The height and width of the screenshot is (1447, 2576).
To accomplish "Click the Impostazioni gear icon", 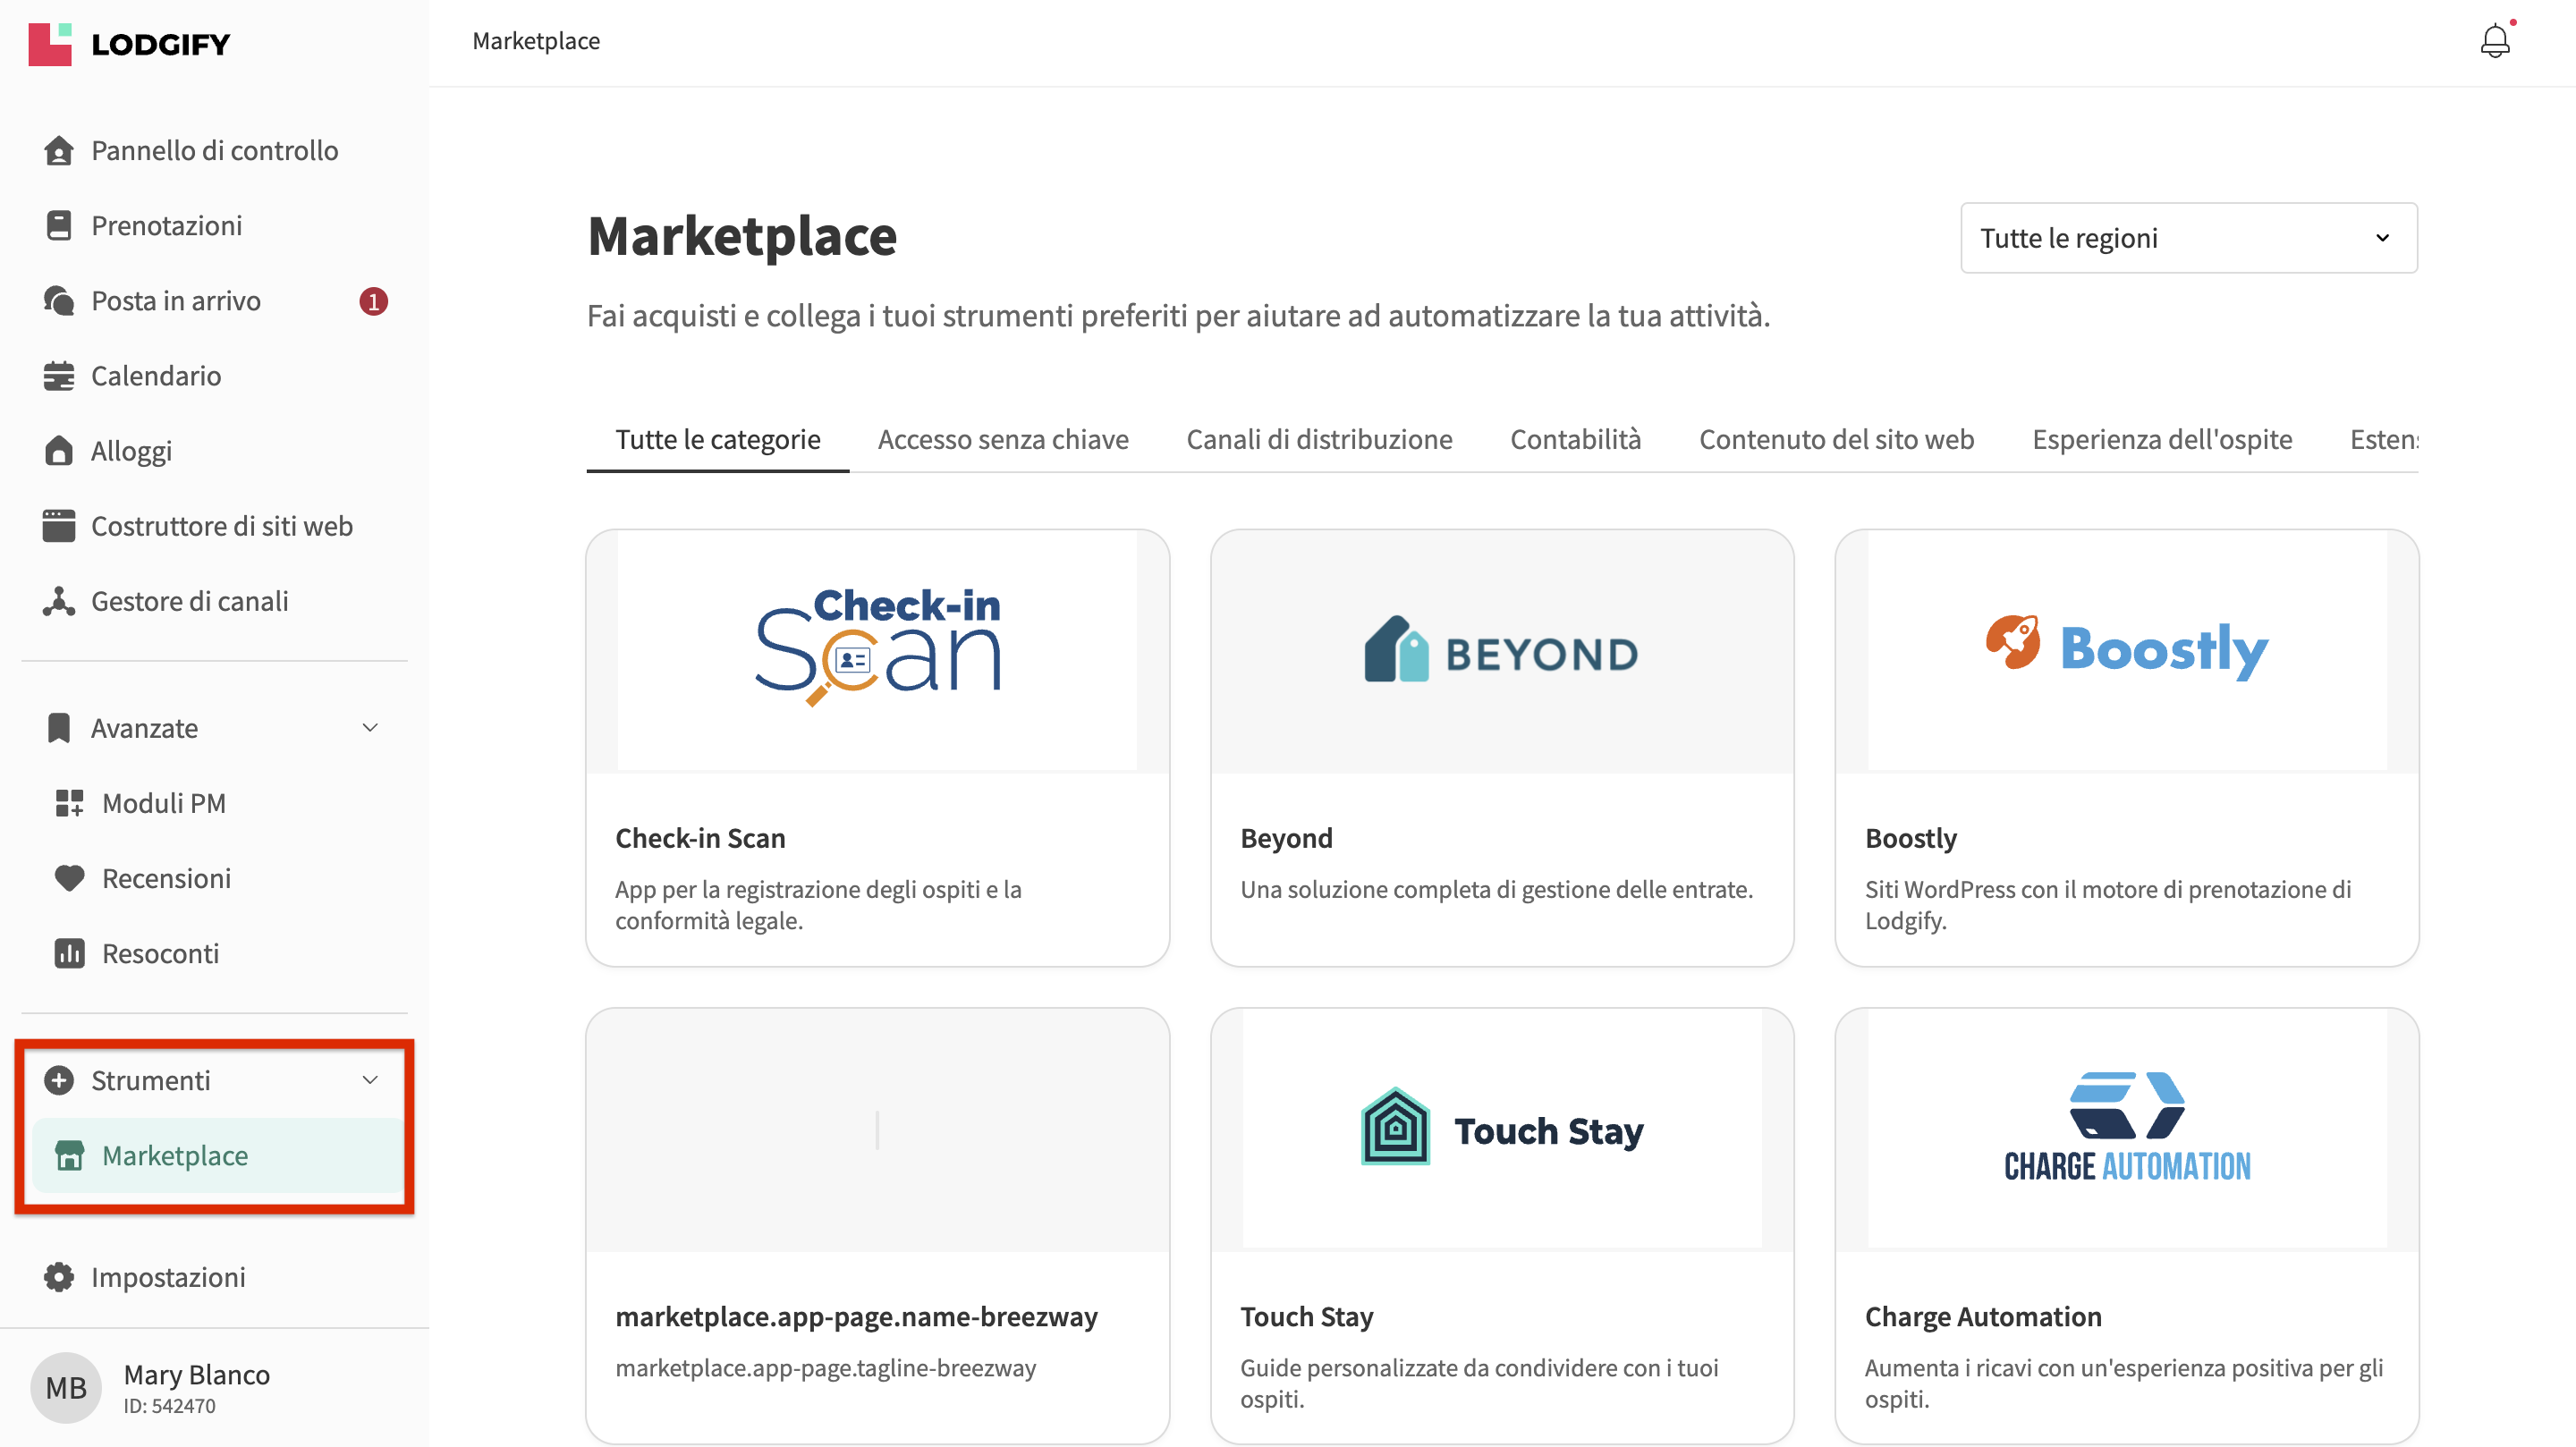I will click(x=59, y=1277).
